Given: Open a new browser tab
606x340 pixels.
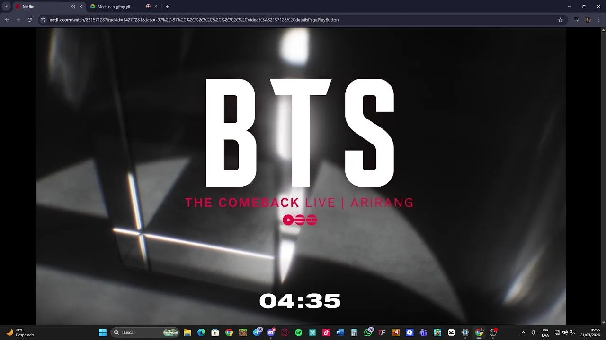Looking at the screenshot, I should 167,7.
